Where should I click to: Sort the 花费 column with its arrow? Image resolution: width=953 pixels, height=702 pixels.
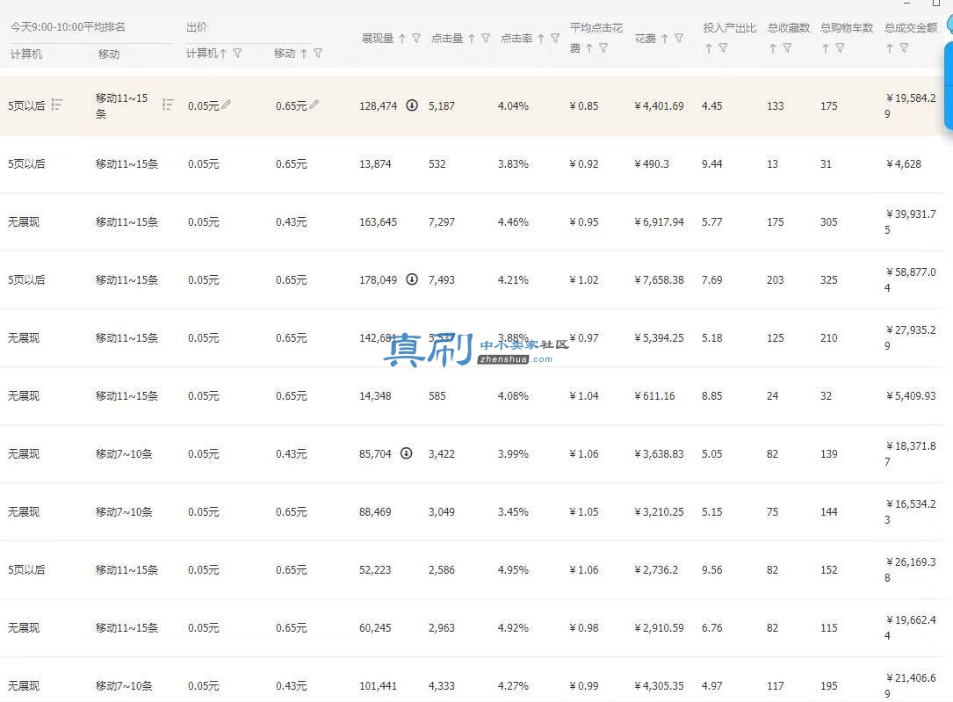click(x=665, y=39)
